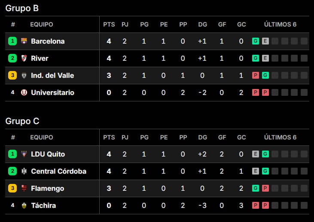Viewport: 314px width, 222px height.
Task: Click the Barcelona team crest icon
Action: [24, 41]
